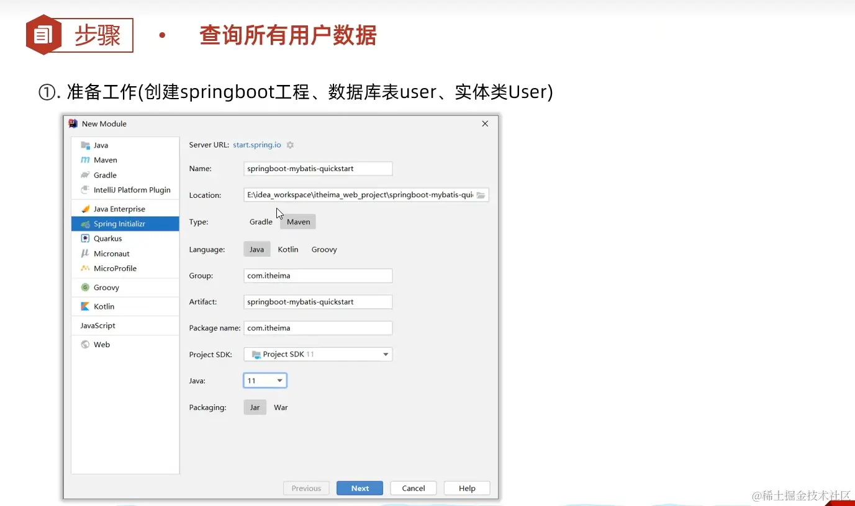Click the "Language:" label
The image size is (855, 506).
coord(207,249)
